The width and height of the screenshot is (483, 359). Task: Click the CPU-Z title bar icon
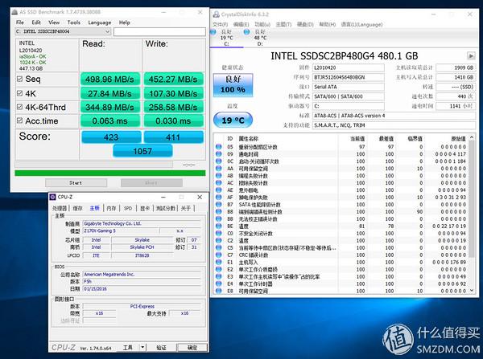click(53, 197)
